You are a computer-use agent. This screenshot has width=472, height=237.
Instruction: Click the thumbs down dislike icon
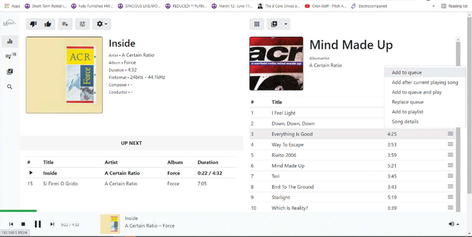[33, 24]
